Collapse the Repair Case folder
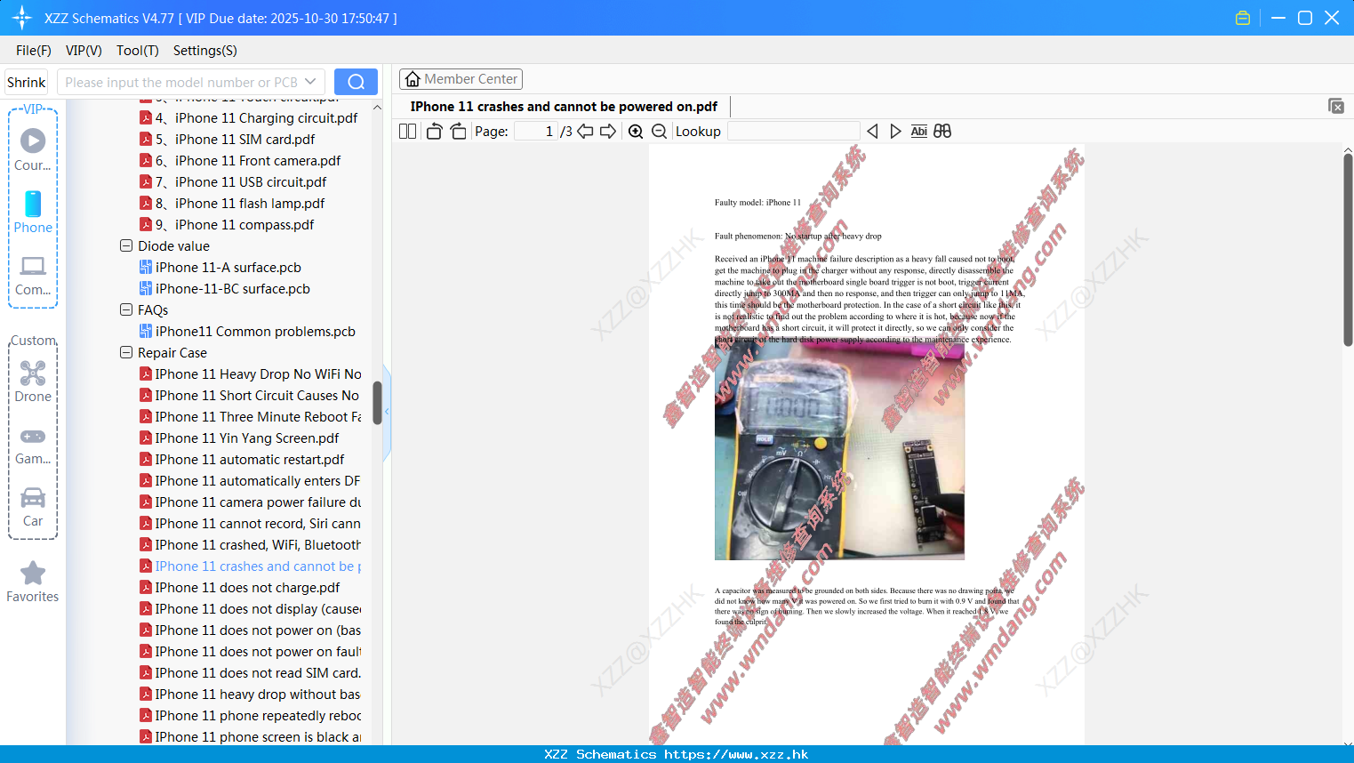The width and height of the screenshot is (1354, 763). pos(126,353)
